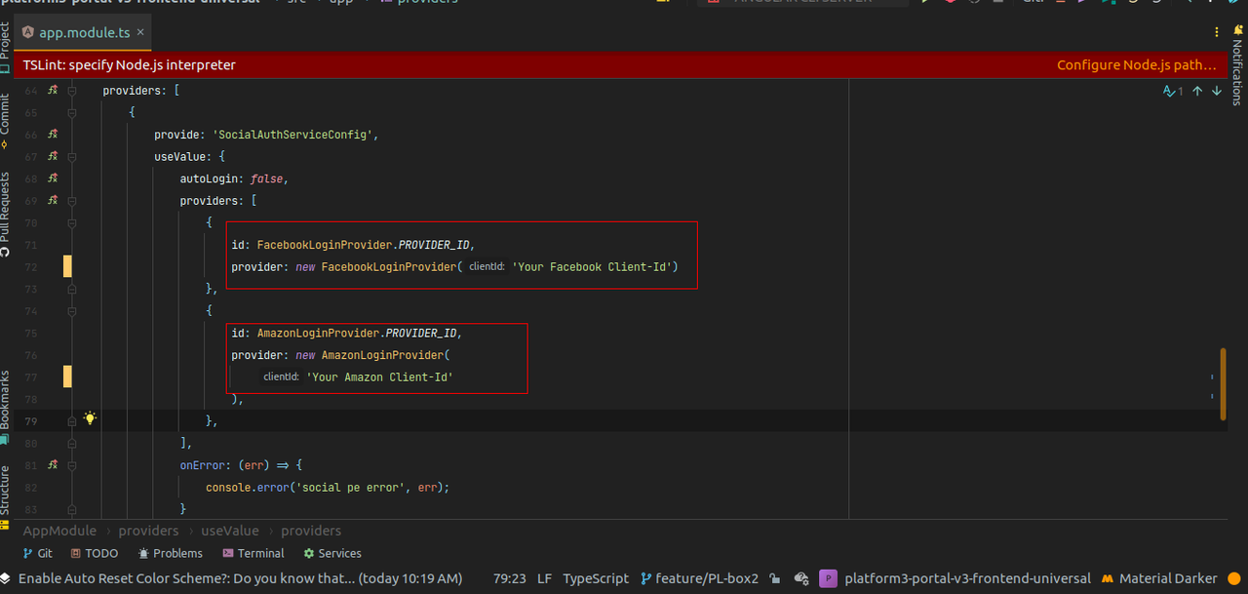Click the Enable Auto Reset Color Scheme message
This screenshot has width=1248, height=594.
click(240, 578)
